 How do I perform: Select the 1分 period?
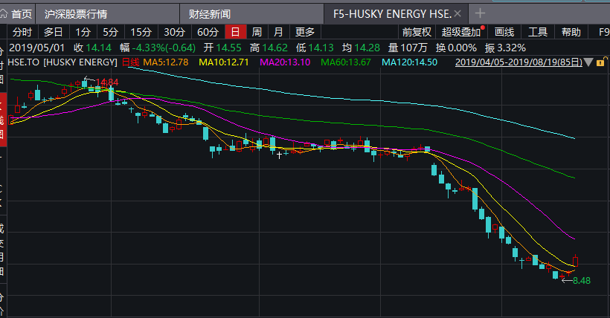point(83,32)
